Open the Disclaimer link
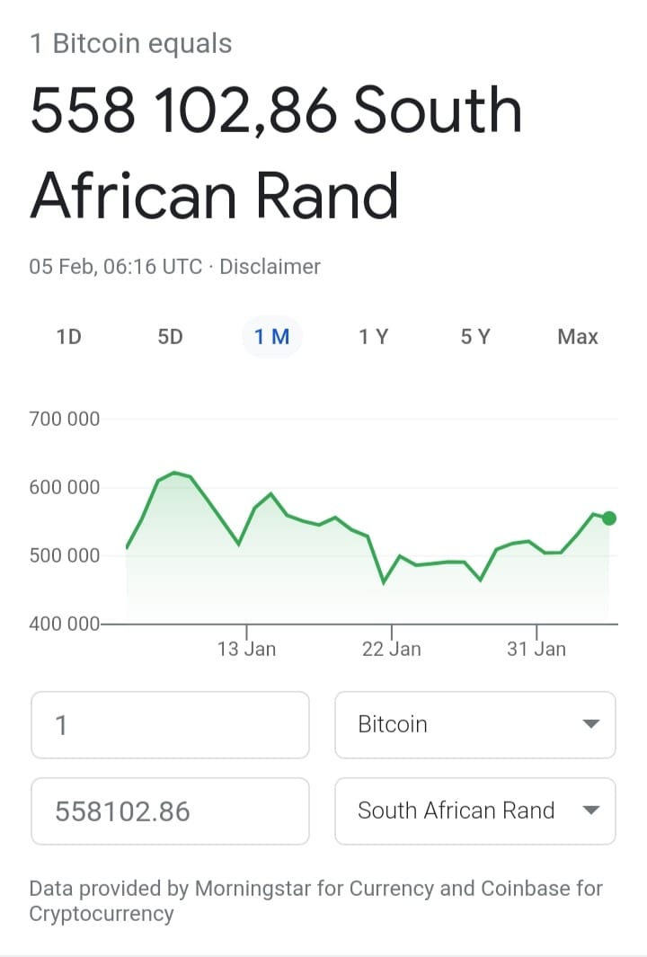 (270, 267)
